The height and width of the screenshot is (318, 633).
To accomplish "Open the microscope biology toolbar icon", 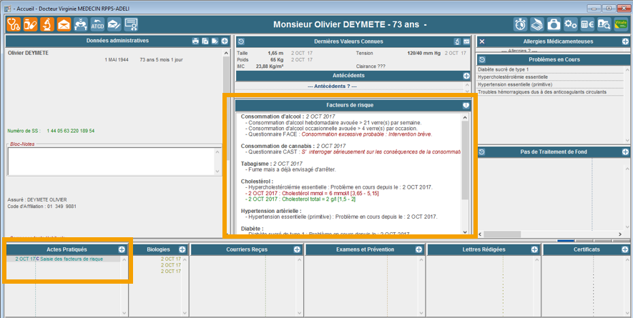I will click(46, 24).
